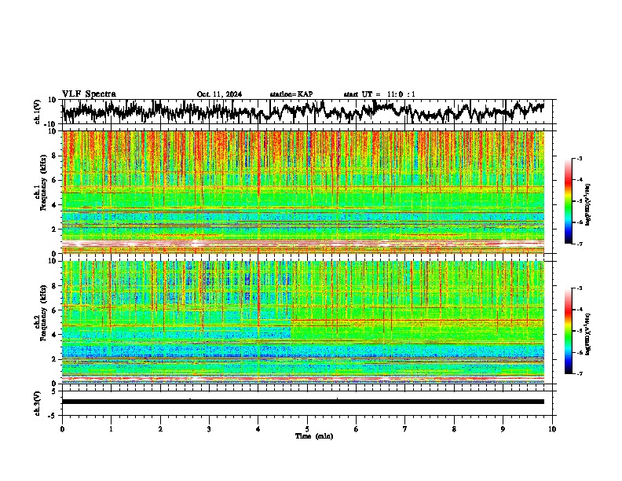Viewport: 622px width, 481px height.
Task: Click the ch.1 voltage waveform trace
Action: (x=303, y=111)
